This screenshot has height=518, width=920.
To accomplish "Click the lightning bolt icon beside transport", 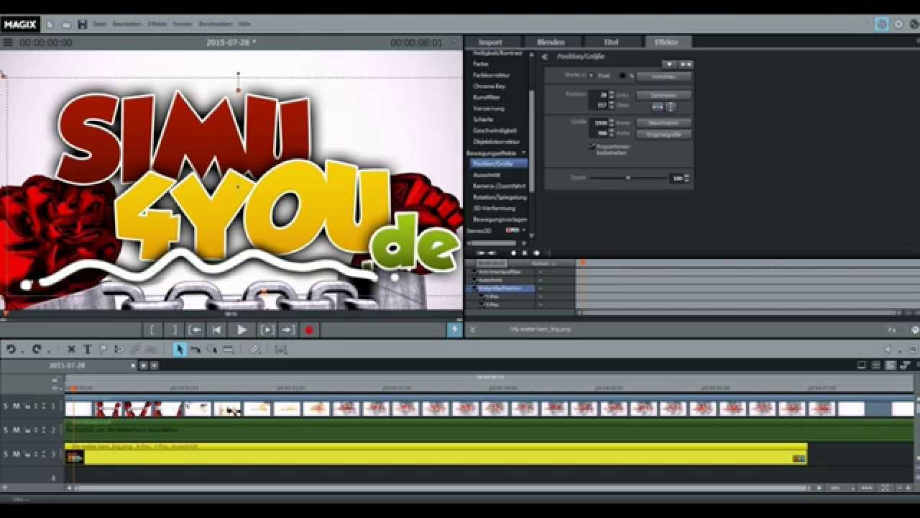I will point(454,330).
